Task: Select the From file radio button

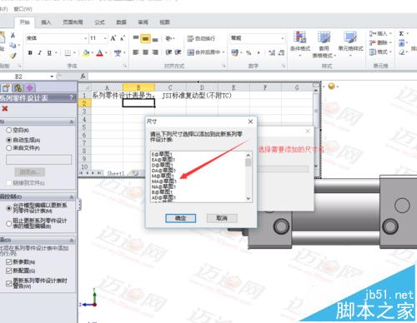Action: pyautogui.click(x=9, y=148)
